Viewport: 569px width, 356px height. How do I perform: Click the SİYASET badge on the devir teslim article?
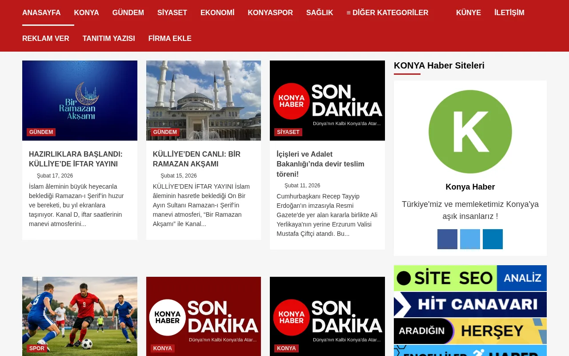[288, 132]
